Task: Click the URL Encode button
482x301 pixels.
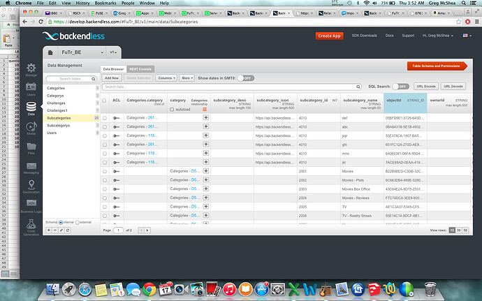Action: (426, 87)
